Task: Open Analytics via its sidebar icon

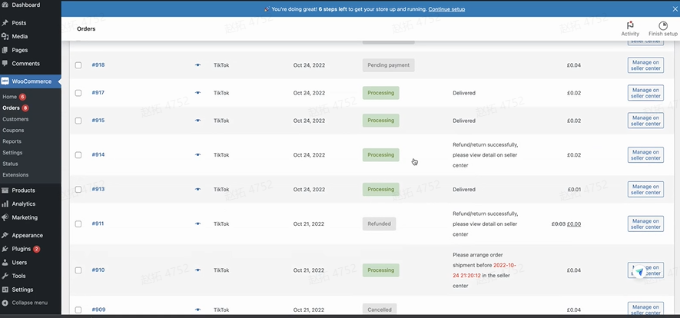Action: click(5, 204)
